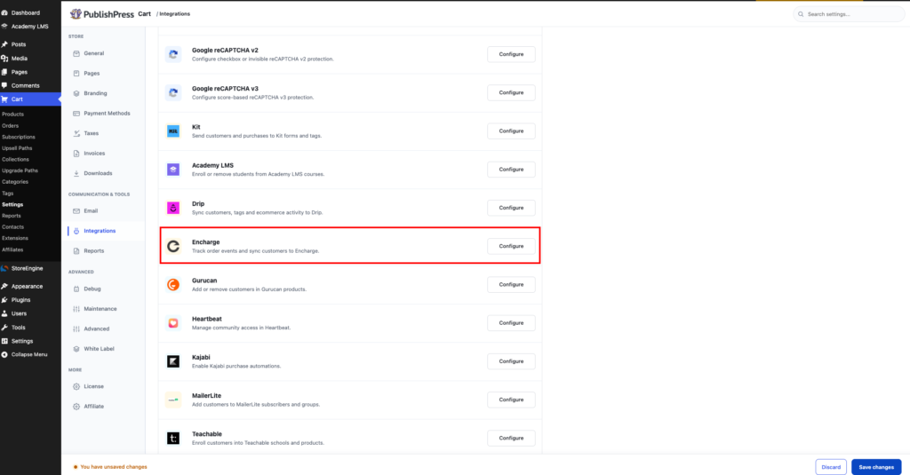910x475 pixels.
Task: Click the Gurucan orange logo icon
Action: [173, 284]
